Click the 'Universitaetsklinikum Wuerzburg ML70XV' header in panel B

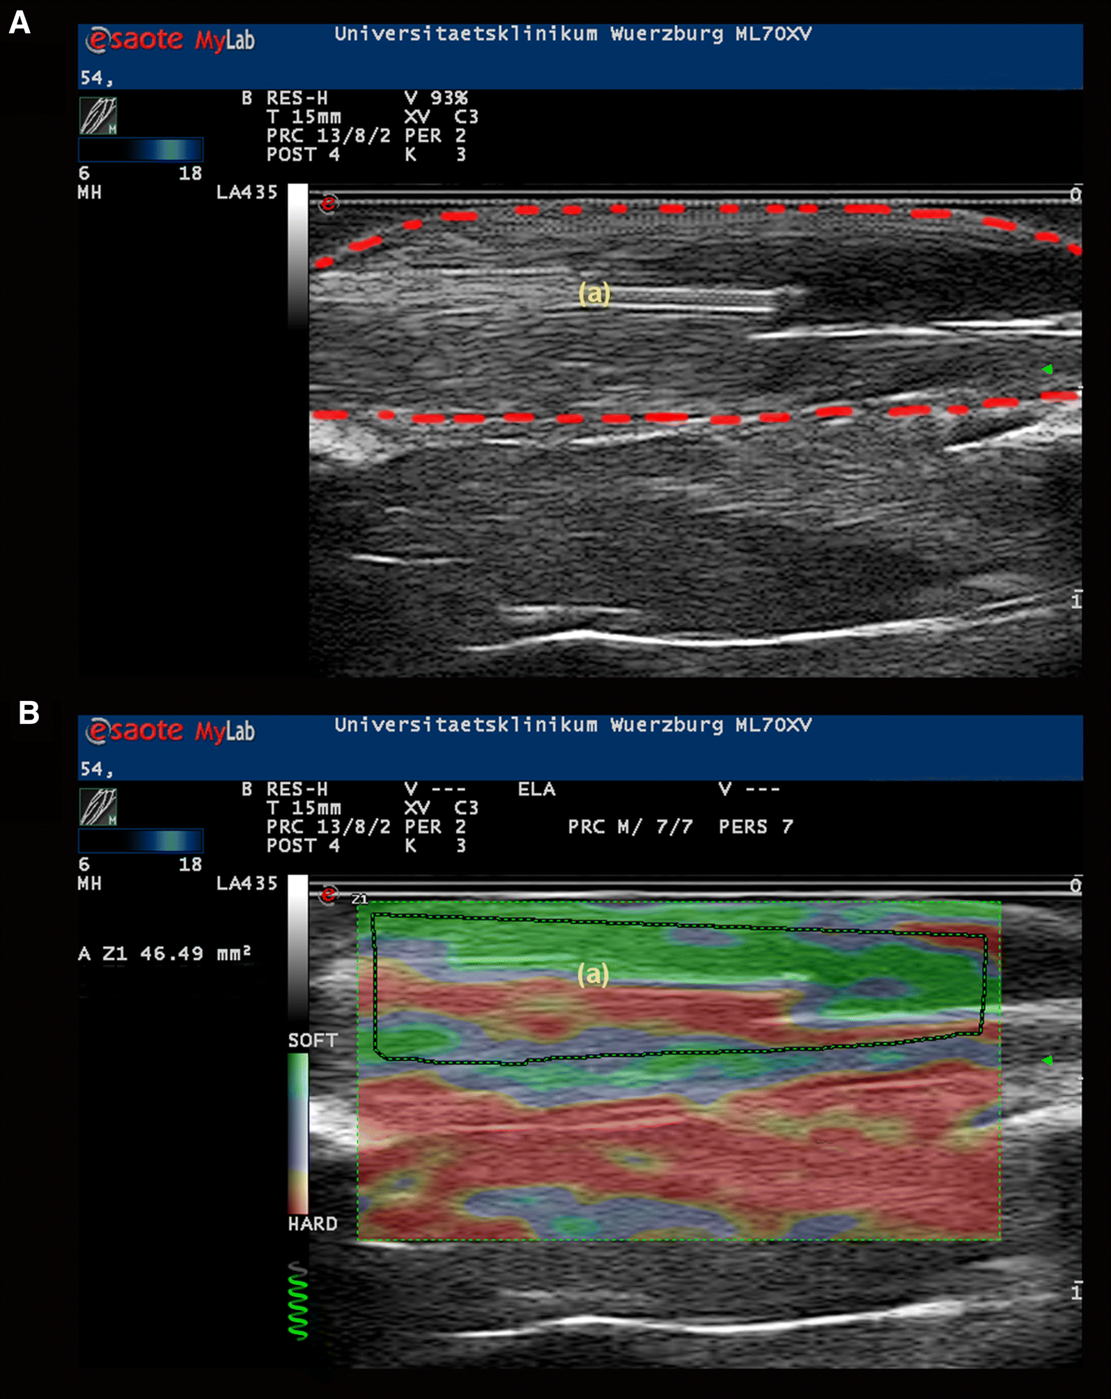pos(573,725)
